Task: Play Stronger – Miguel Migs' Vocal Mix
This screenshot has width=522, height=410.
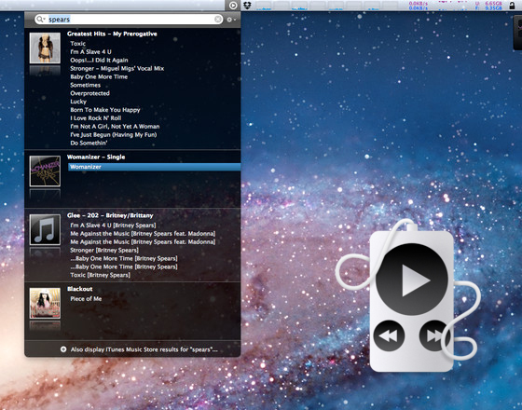Action: pos(117,69)
